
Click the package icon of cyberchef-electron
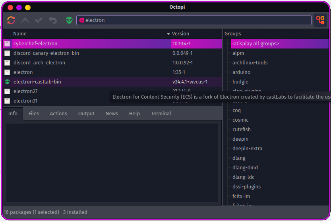(x=7, y=44)
